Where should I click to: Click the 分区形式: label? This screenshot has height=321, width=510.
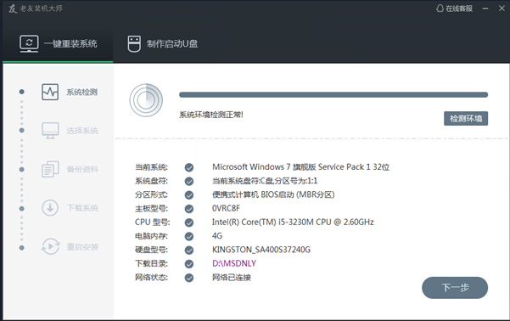pyautogui.click(x=151, y=195)
